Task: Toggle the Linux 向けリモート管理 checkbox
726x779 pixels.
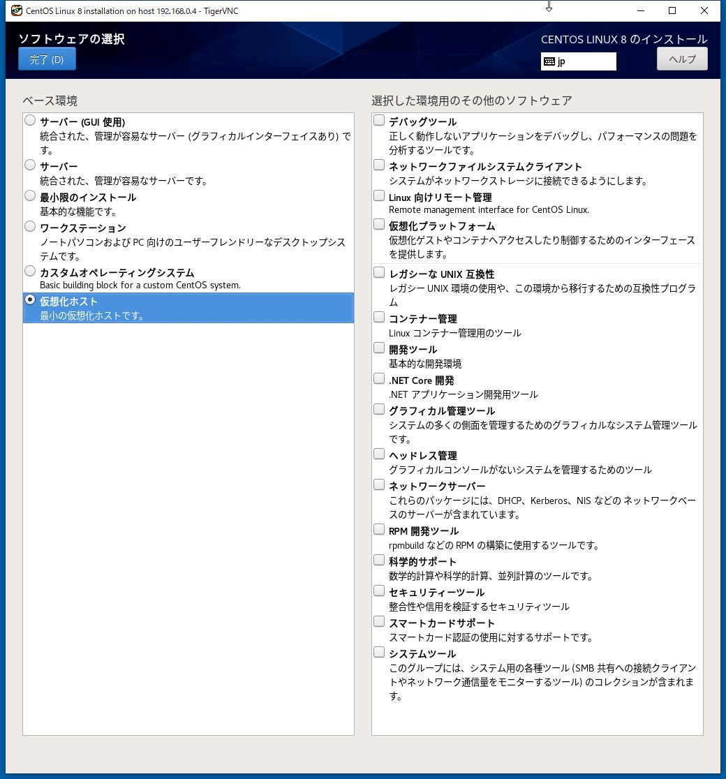Action: (x=379, y=195)
